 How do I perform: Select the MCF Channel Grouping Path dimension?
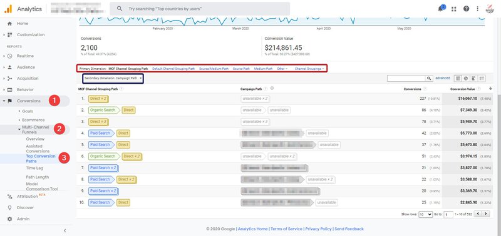(128, 69)
